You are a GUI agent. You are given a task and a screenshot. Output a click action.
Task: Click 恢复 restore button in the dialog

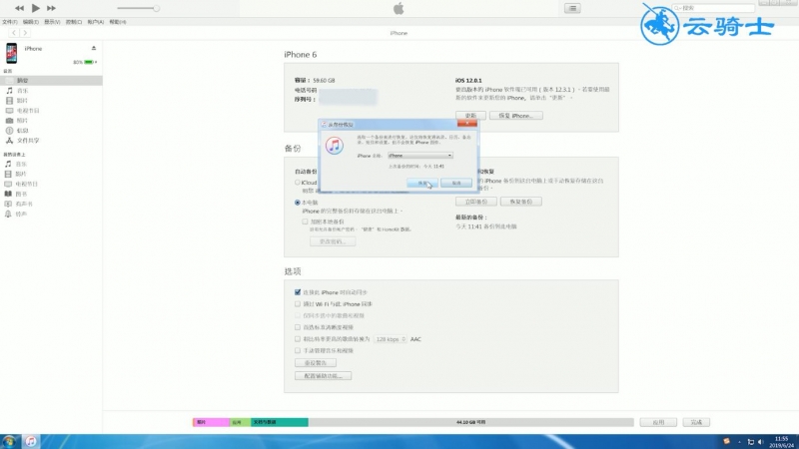422,183
